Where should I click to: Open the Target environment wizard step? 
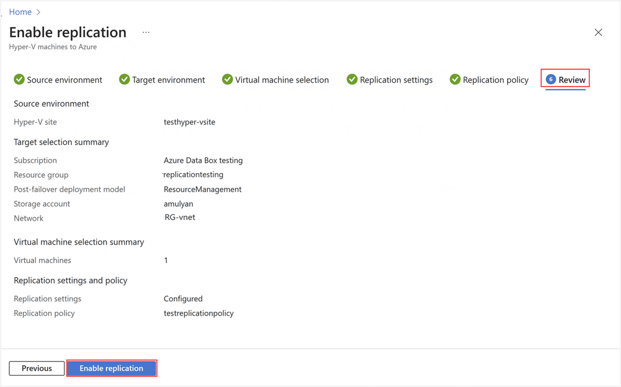(x=168, y=80)
